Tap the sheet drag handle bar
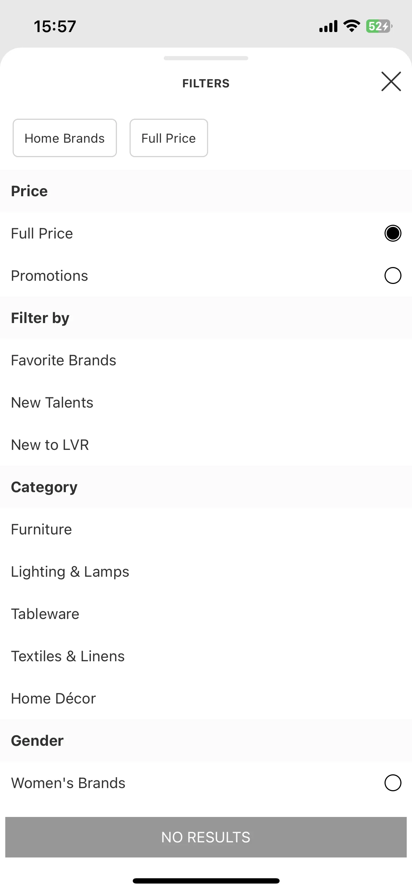Image resolution: width=412 pixels, height=892 pixels. [x=206, y=58]
